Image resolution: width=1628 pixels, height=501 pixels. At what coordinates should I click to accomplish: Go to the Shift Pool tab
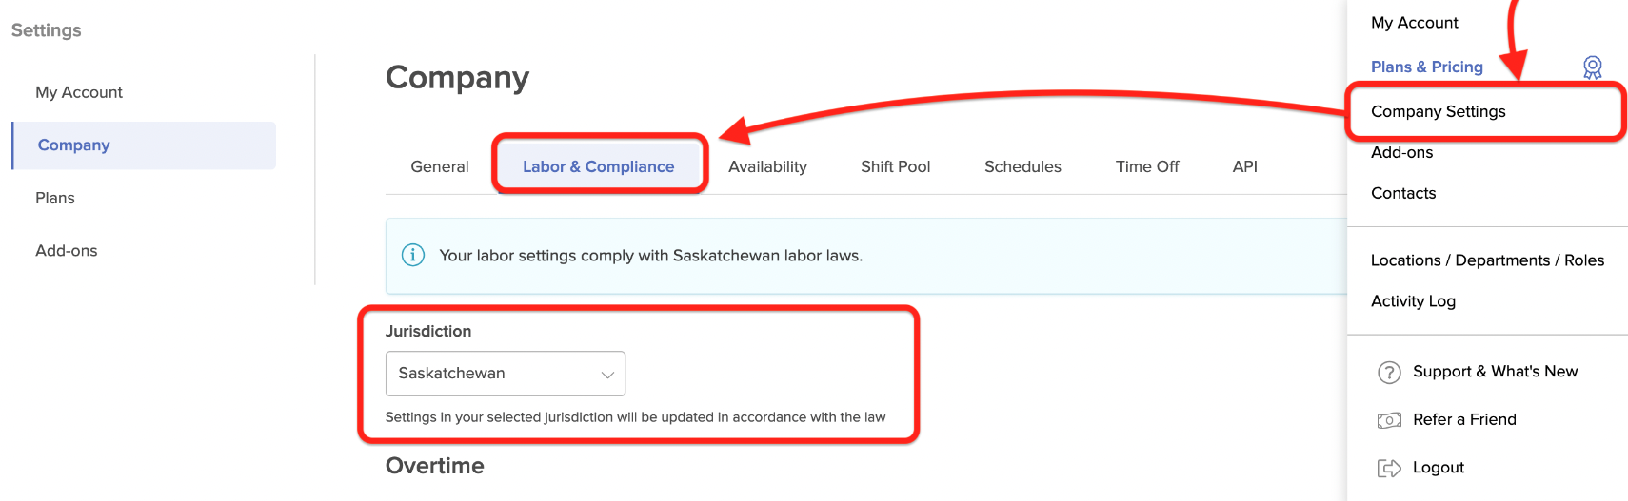895,166
